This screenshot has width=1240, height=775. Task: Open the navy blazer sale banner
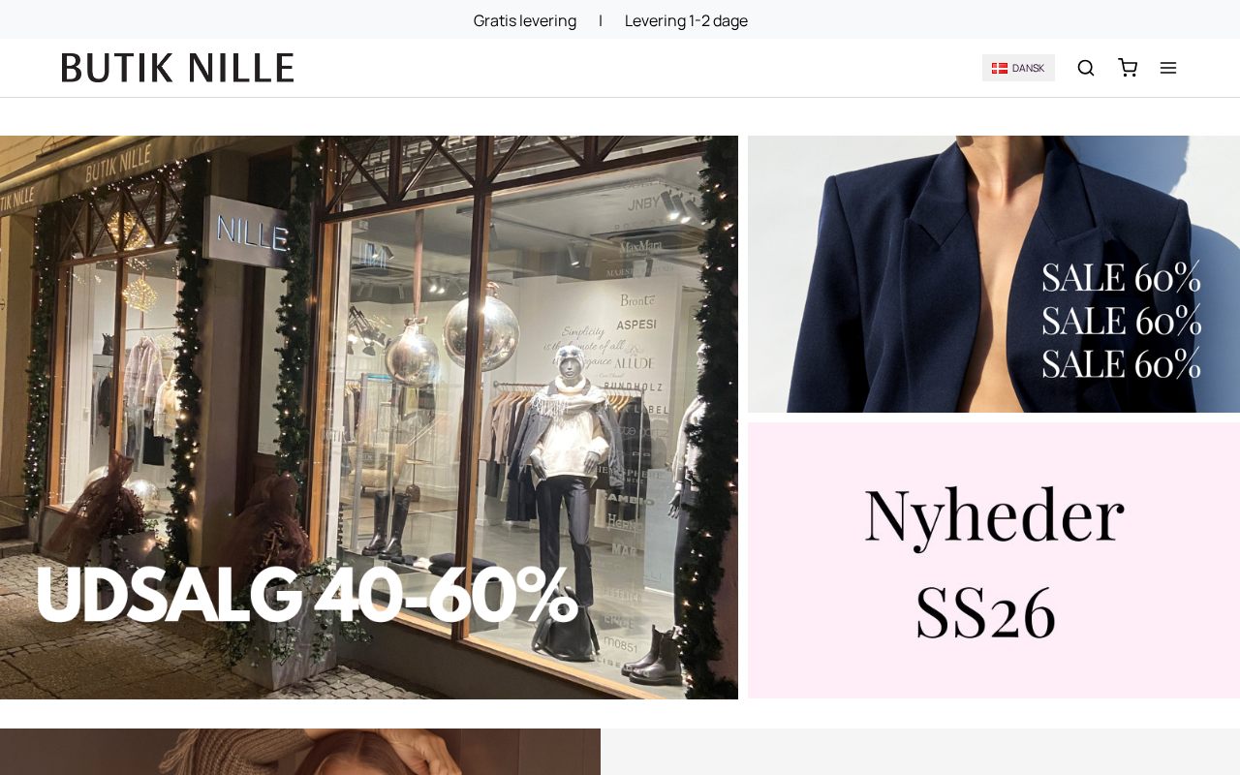click(994, 274)
